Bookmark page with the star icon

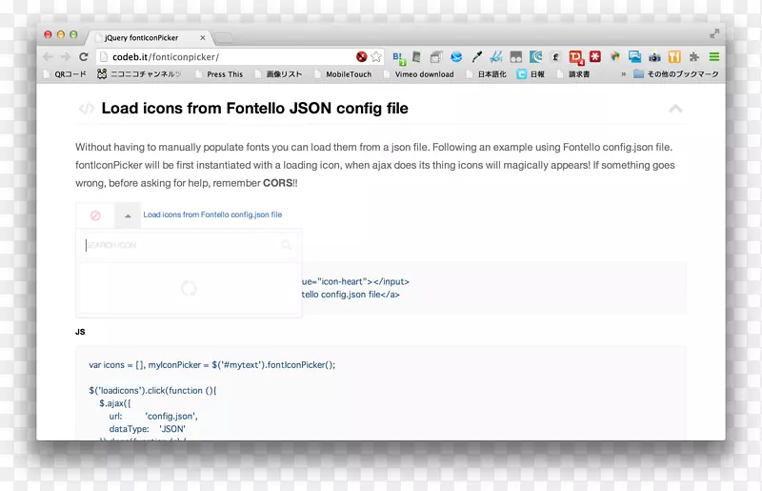coord(375,57)
